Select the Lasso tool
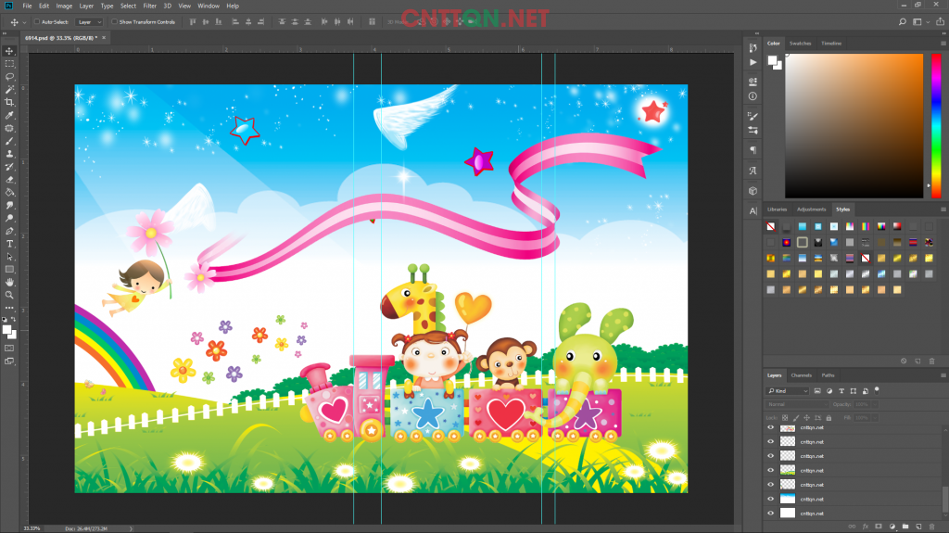The image size is (949, 533). [x=9, y=76]
